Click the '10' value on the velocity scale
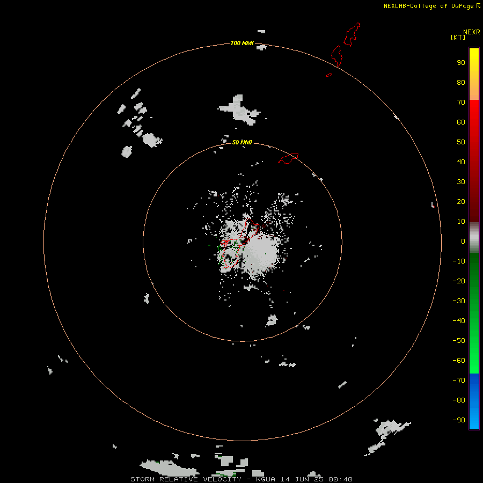Screen dimensions: 483x483 point(461,222)
